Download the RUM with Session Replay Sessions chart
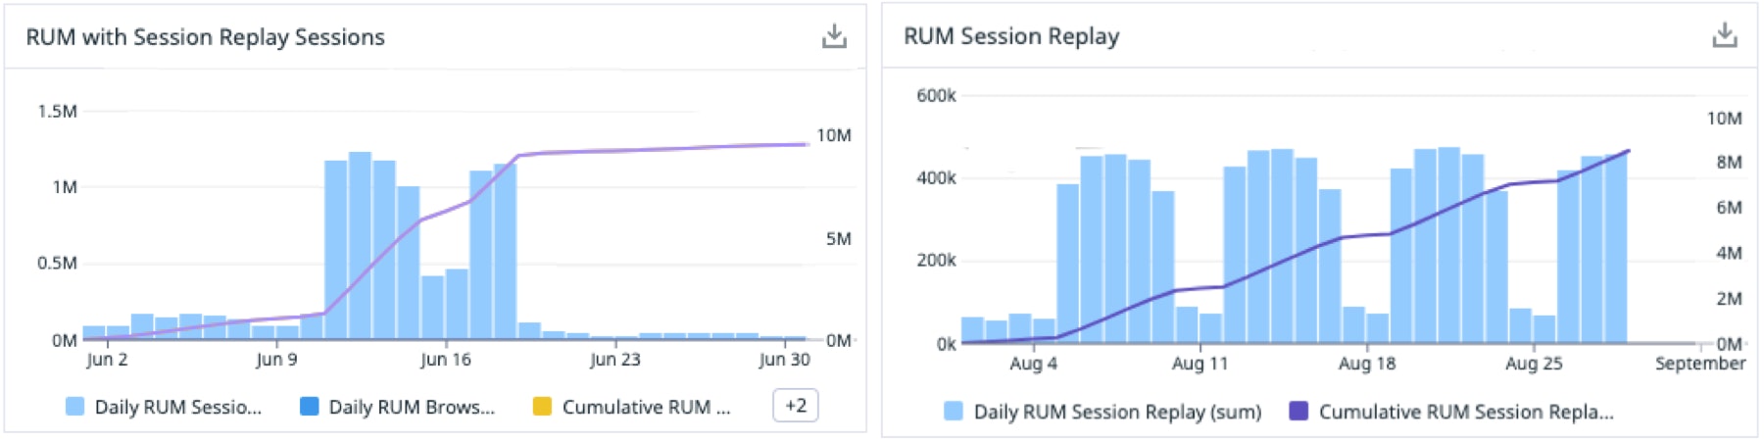This screenshot has width=1764, height=441. coord(834,37)
